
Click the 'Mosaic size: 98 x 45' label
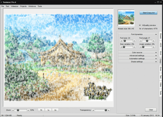pos(126,29)
